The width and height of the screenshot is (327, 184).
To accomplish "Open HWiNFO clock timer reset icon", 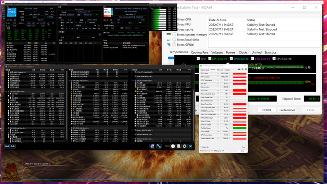I will 173,146.
